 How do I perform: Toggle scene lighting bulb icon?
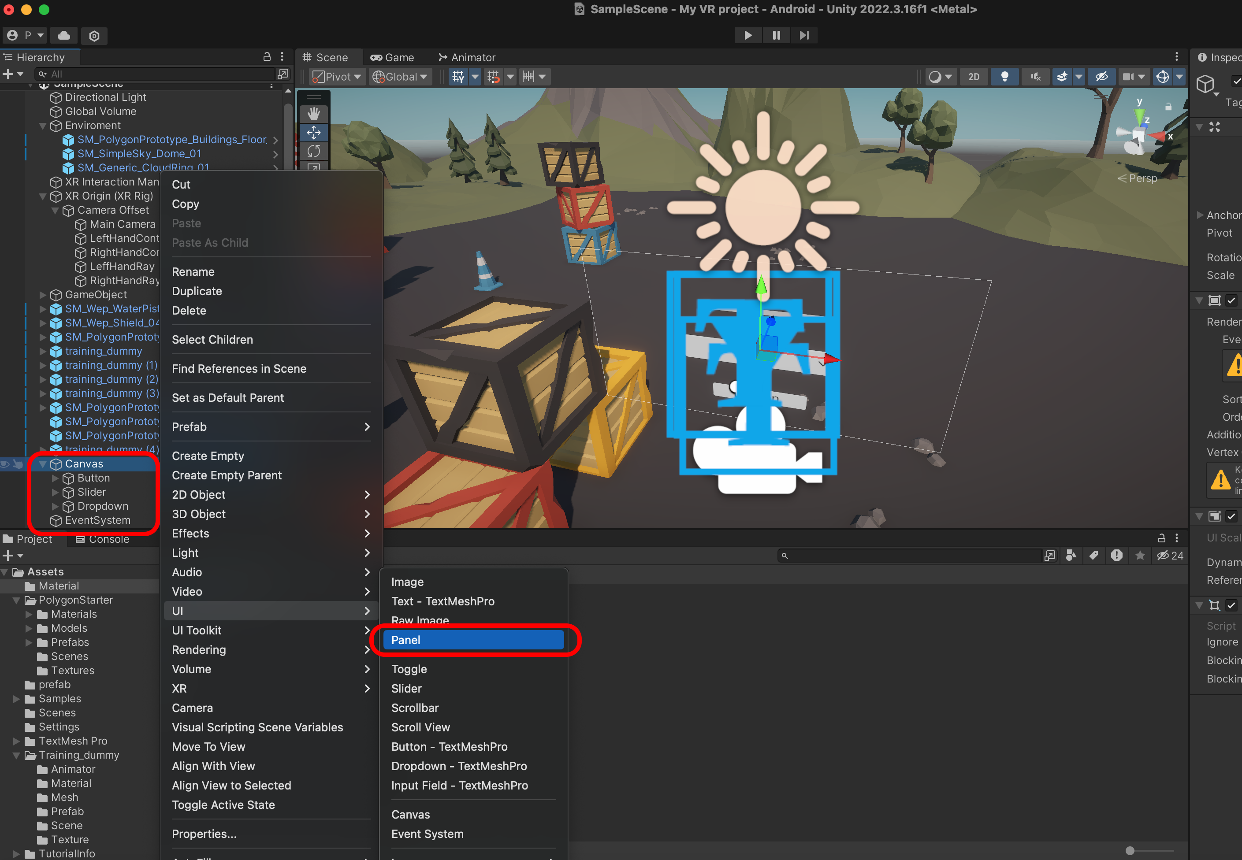[1004, 77]
